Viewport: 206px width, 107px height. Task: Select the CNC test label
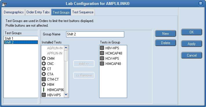coord(50,64)
